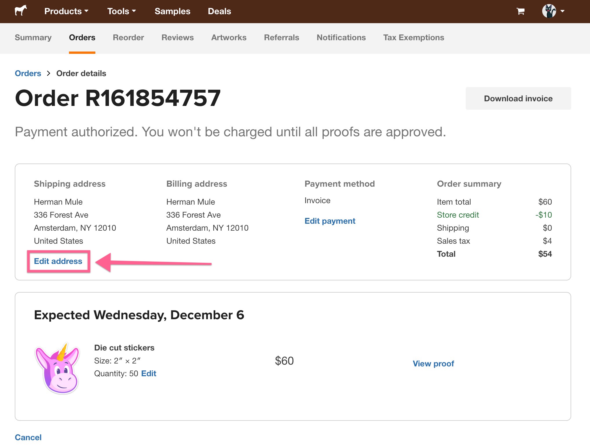Viewport: 590px width, 448px height.
Task: Open Edit payment link
Action: point(330,221)
